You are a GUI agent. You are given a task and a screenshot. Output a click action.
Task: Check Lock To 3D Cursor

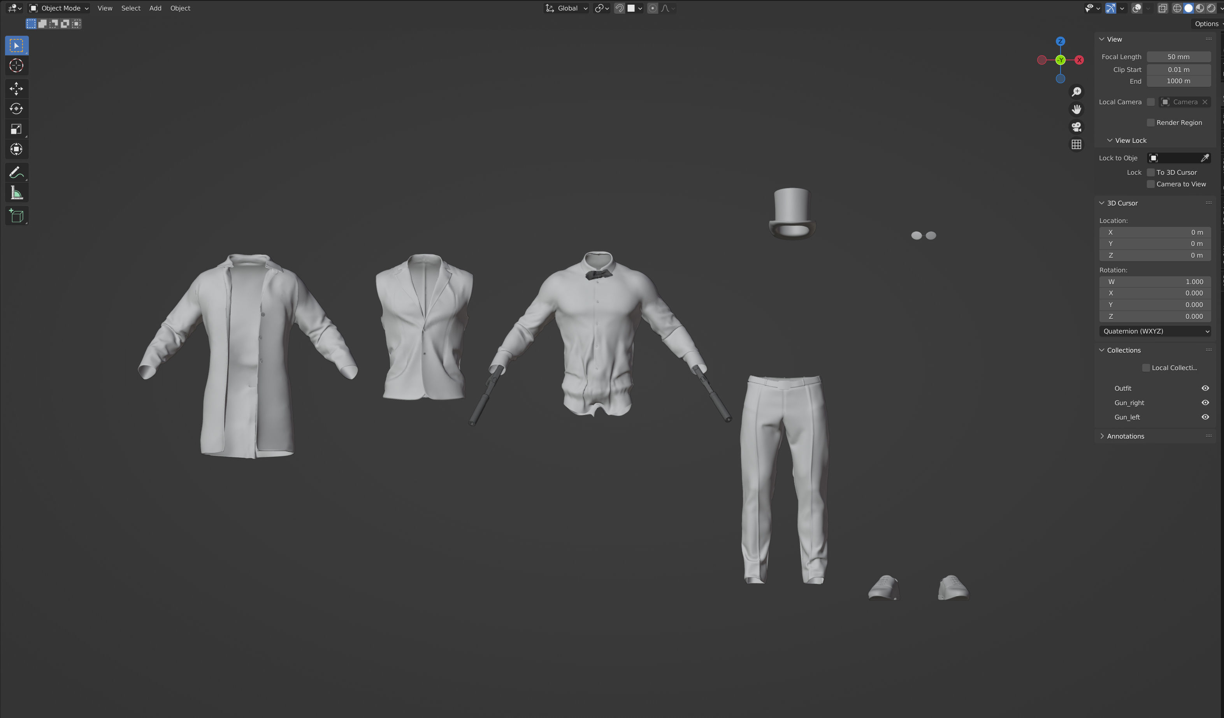click(1150, 172)
